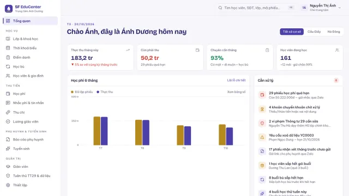The image size is (349, 196).
Task: Open the 5F EduCenter logo icon
Action: [9, 9]
